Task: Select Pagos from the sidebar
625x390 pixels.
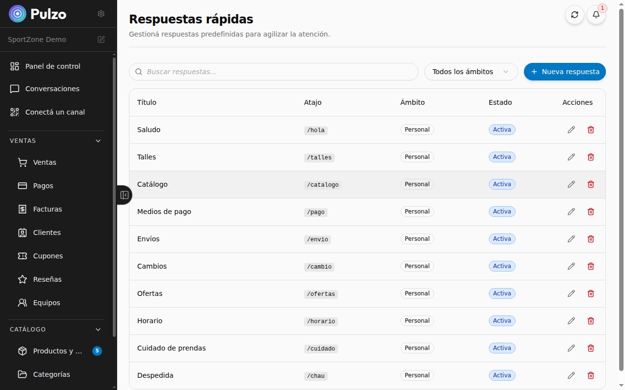Action: pos(43,185)
